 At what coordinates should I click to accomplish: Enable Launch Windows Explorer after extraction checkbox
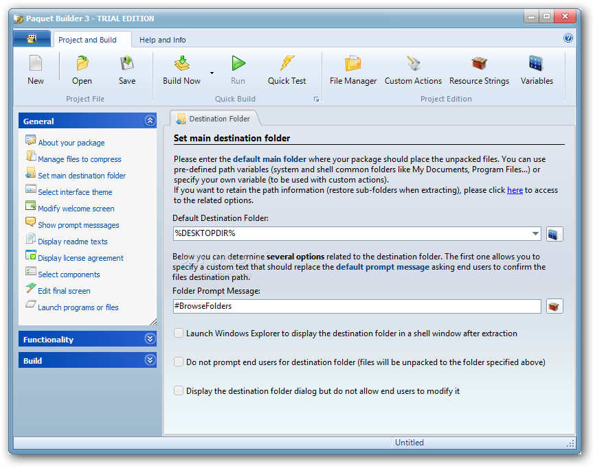click(x=179, y=333)
